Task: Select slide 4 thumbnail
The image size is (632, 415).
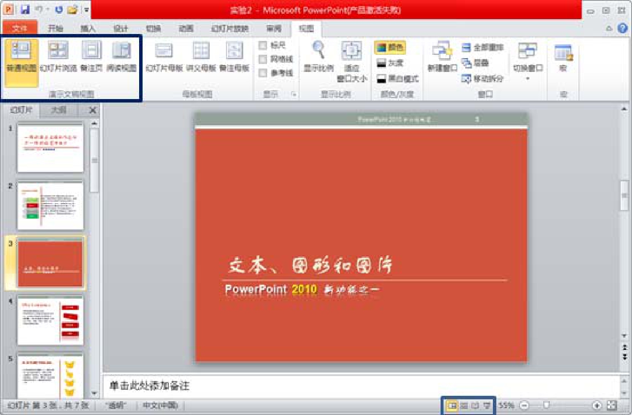Action: coord(50,320)
